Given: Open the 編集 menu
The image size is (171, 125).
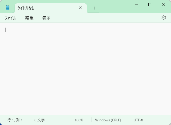Looking at the screenshot, I should tap(29, 18).
